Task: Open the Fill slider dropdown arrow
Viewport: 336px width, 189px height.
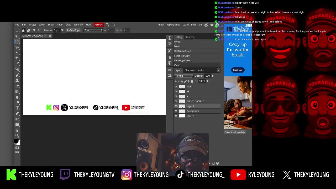Action: (x=207, y=81)
